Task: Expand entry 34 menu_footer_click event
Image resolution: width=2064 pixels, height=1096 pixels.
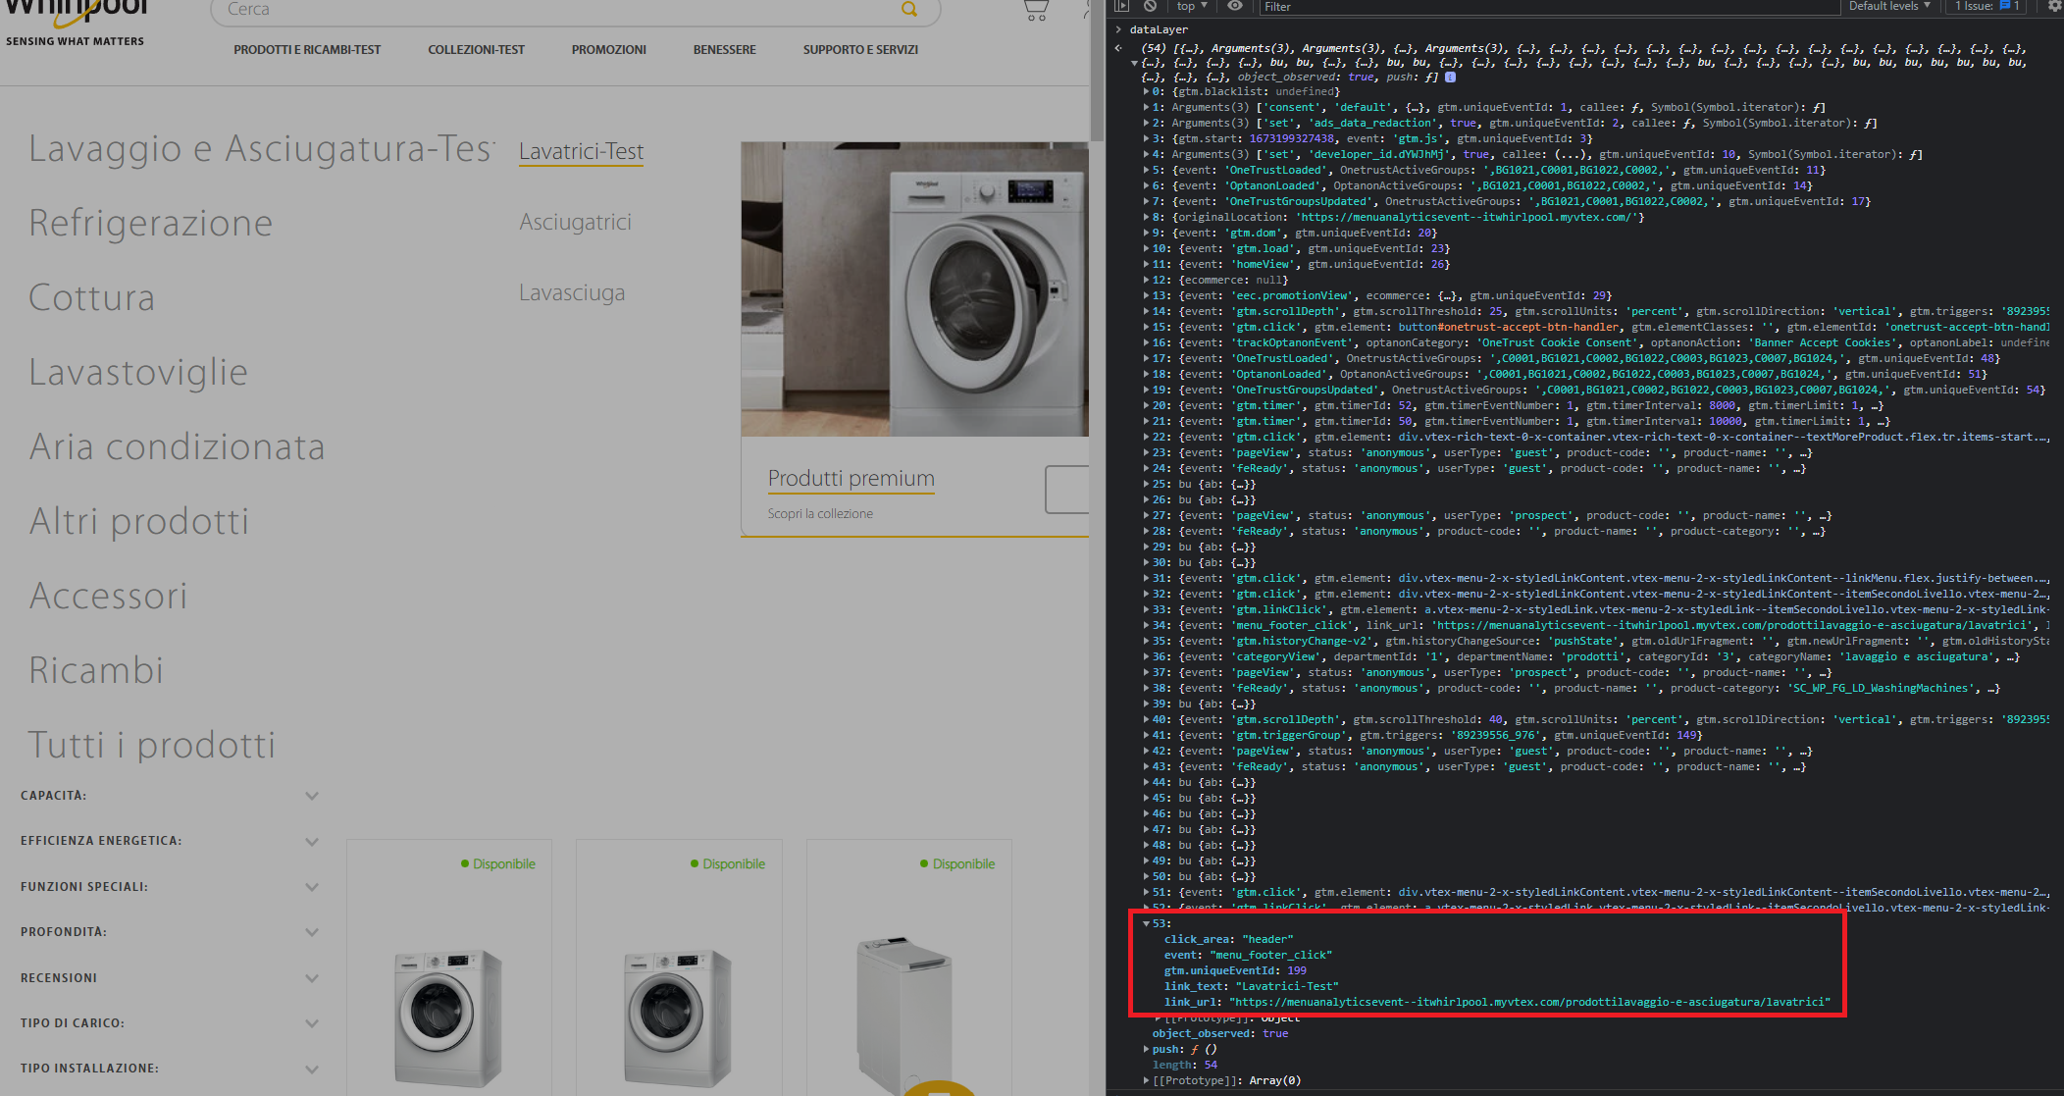Action: 1146,626
